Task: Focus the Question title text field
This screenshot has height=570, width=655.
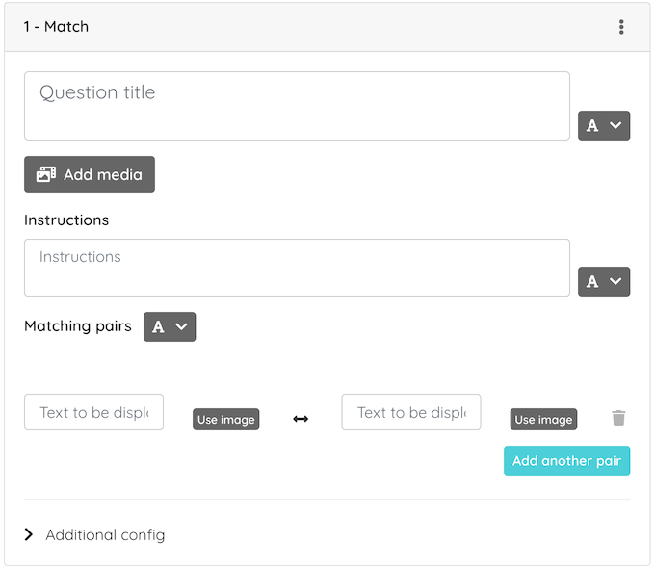Action: pos(297,106)
